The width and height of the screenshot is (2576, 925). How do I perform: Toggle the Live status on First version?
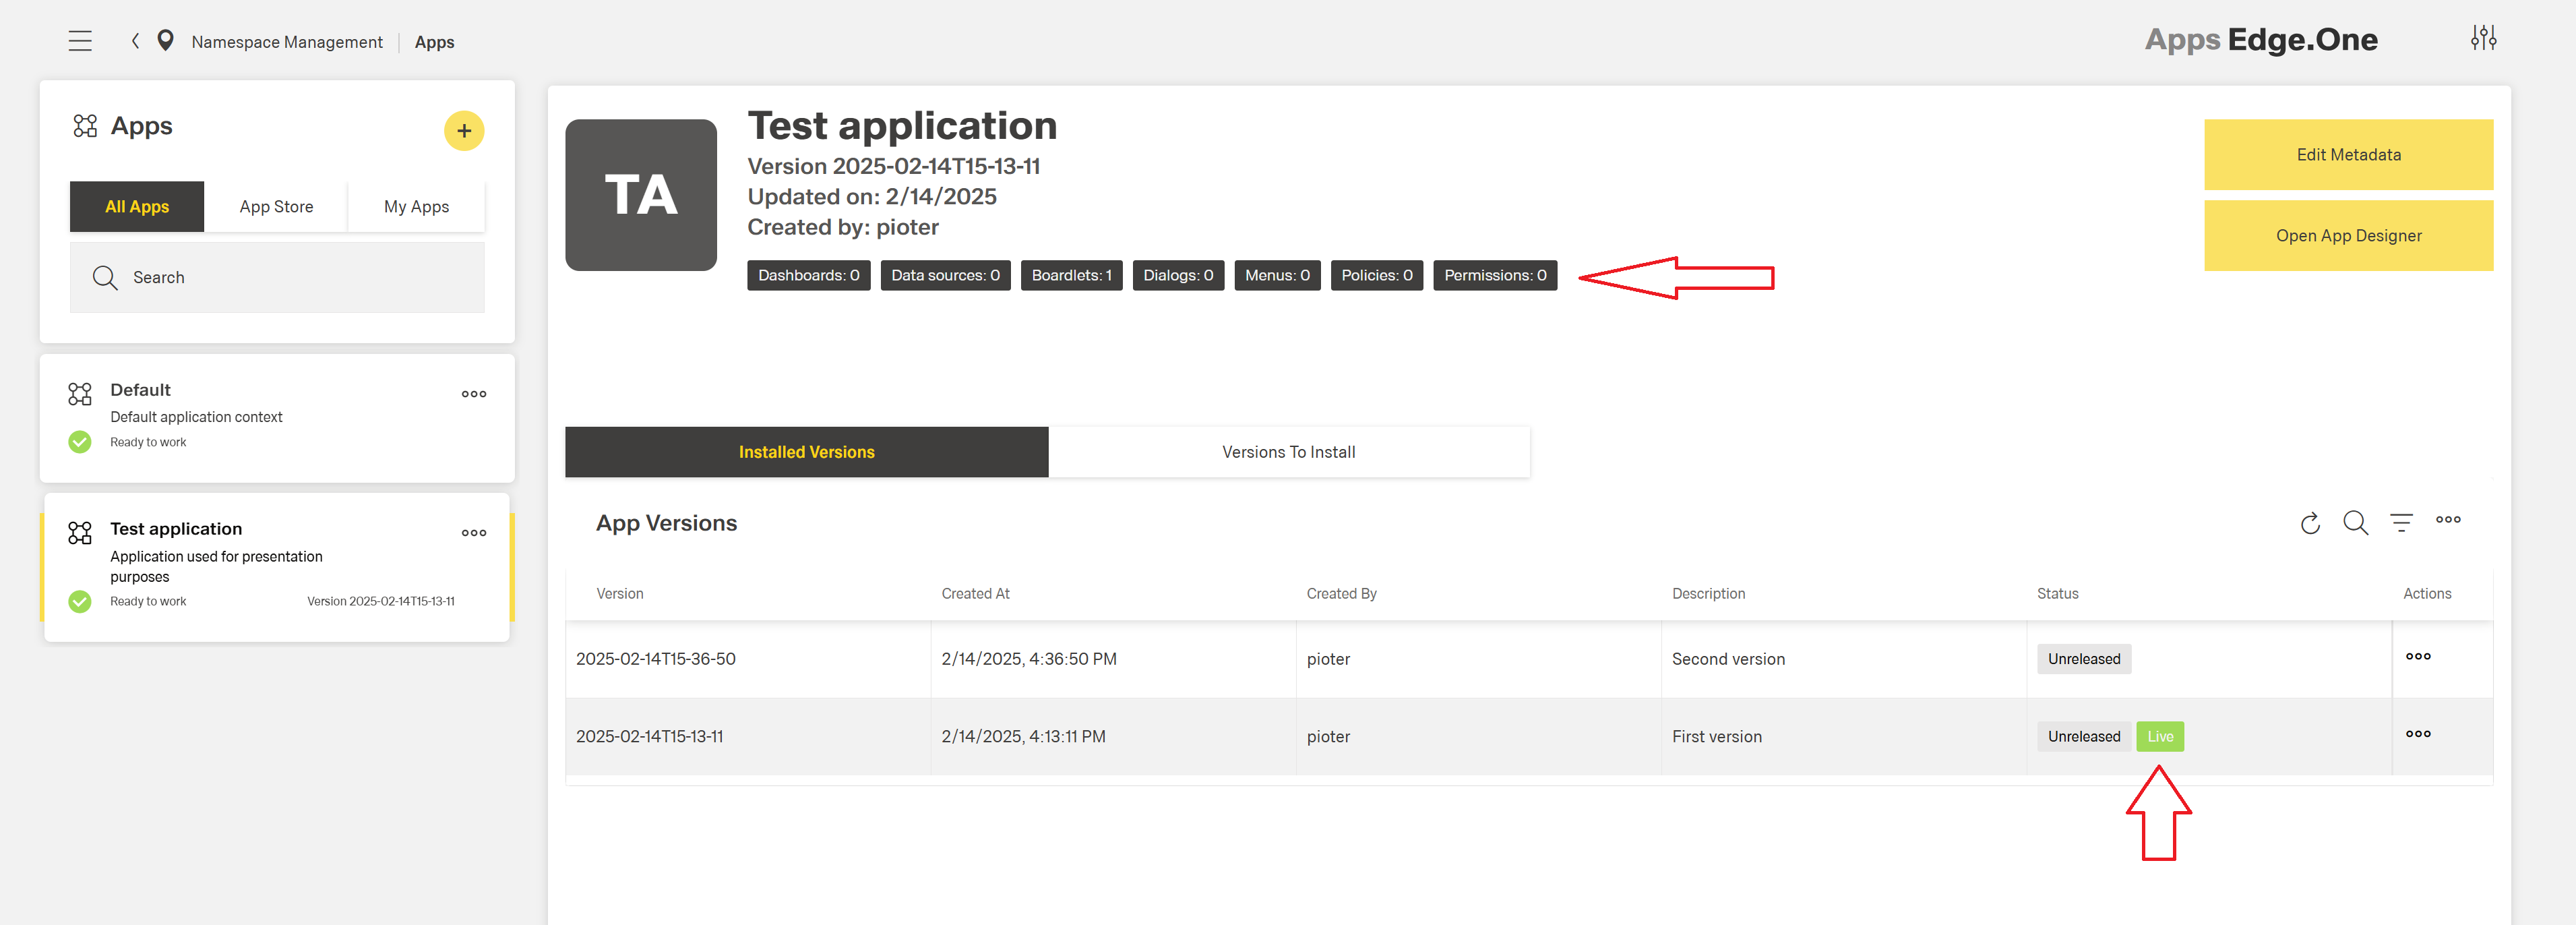2160,736
